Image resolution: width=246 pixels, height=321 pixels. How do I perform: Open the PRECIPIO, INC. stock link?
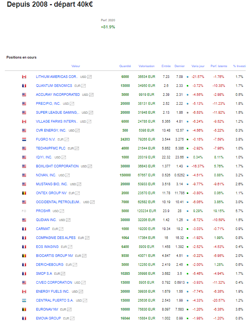coord(48,104)
